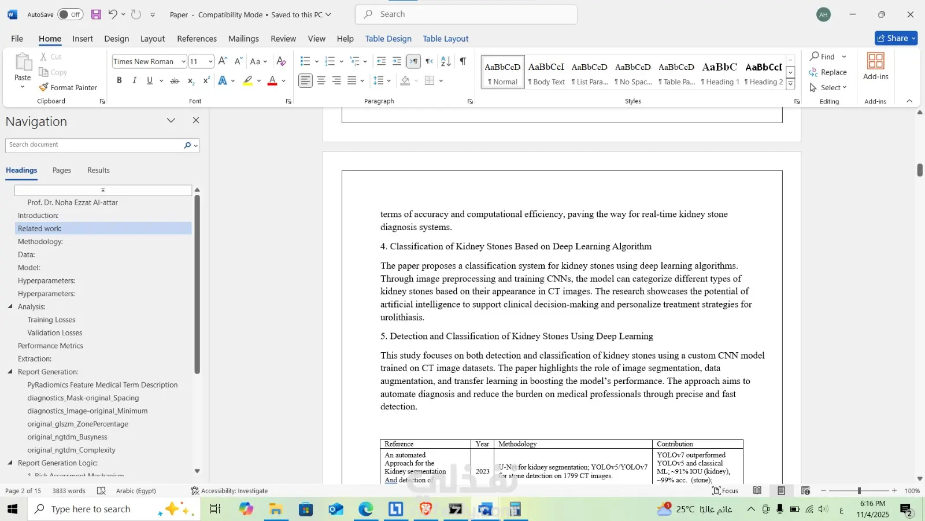Apply strikethrough formatting to text
This screenshot has height=521, width=925.
click(x=175, y=81)
